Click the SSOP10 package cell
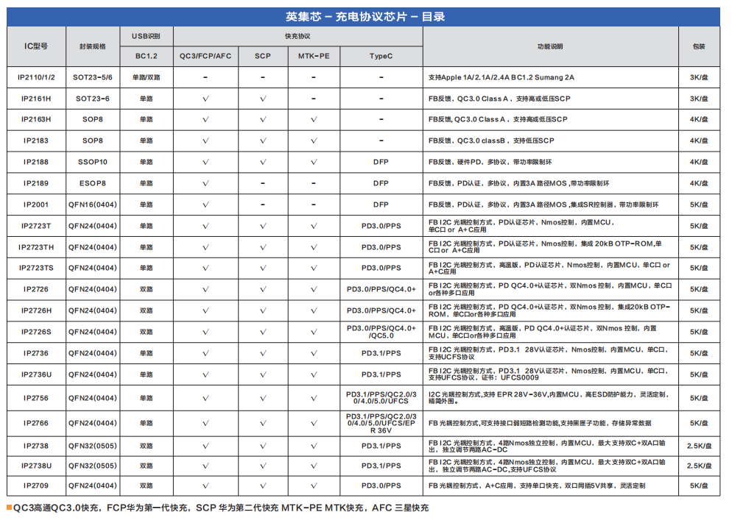The height and width of the screenshot is (526, 732). coord(93,162)
